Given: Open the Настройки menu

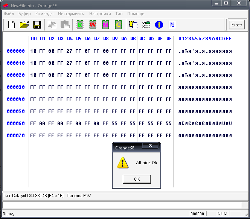Looking at the screenshot, I should 100,14.
